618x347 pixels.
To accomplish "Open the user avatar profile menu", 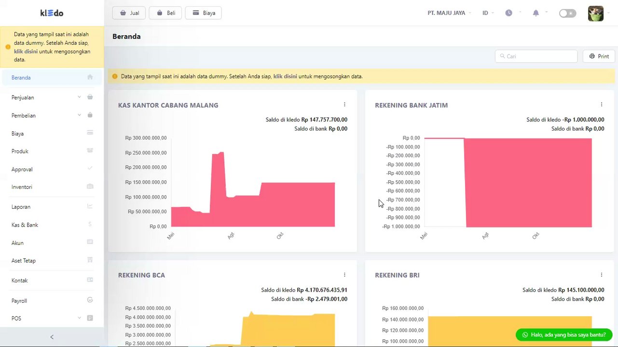I will point(596,13).
